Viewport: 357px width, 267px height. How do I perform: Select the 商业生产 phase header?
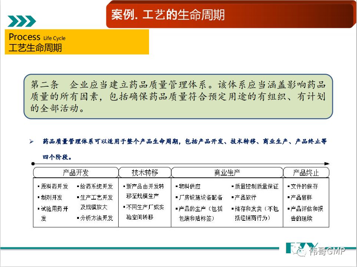227,173
